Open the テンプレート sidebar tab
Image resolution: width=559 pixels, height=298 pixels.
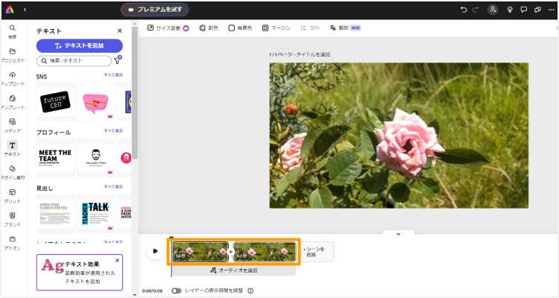[x=13, y=102]
